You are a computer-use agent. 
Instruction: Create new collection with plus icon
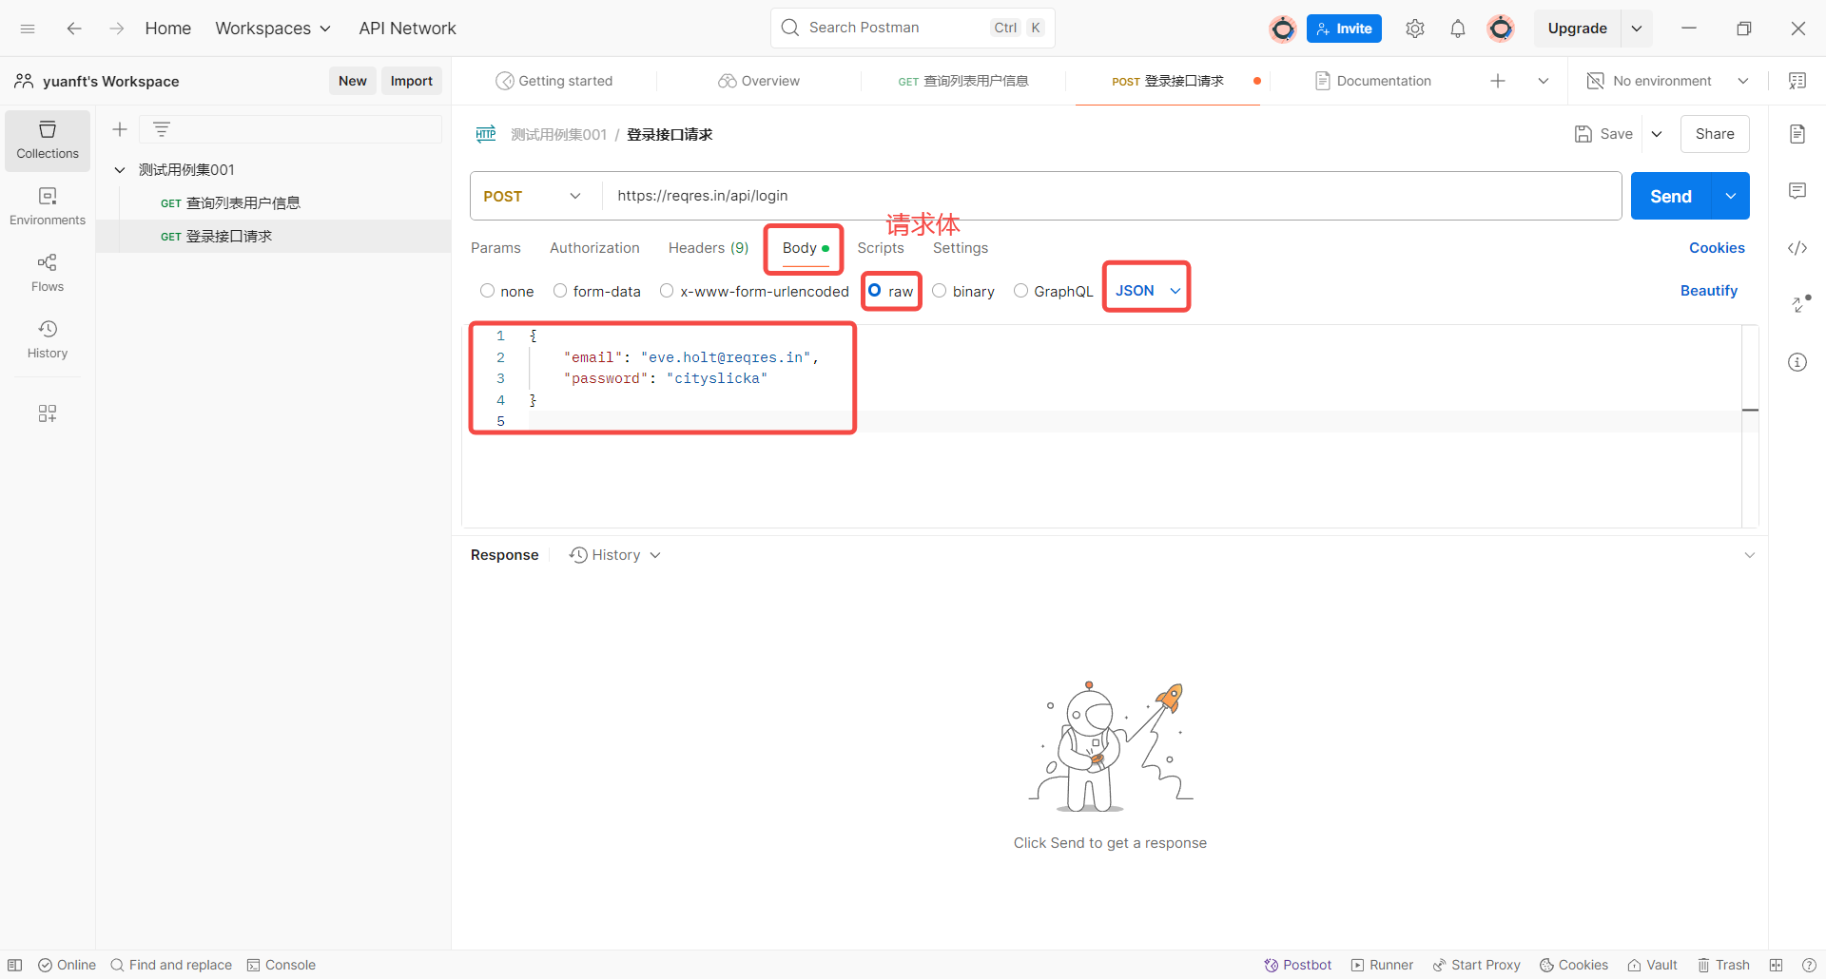point(120,129)
